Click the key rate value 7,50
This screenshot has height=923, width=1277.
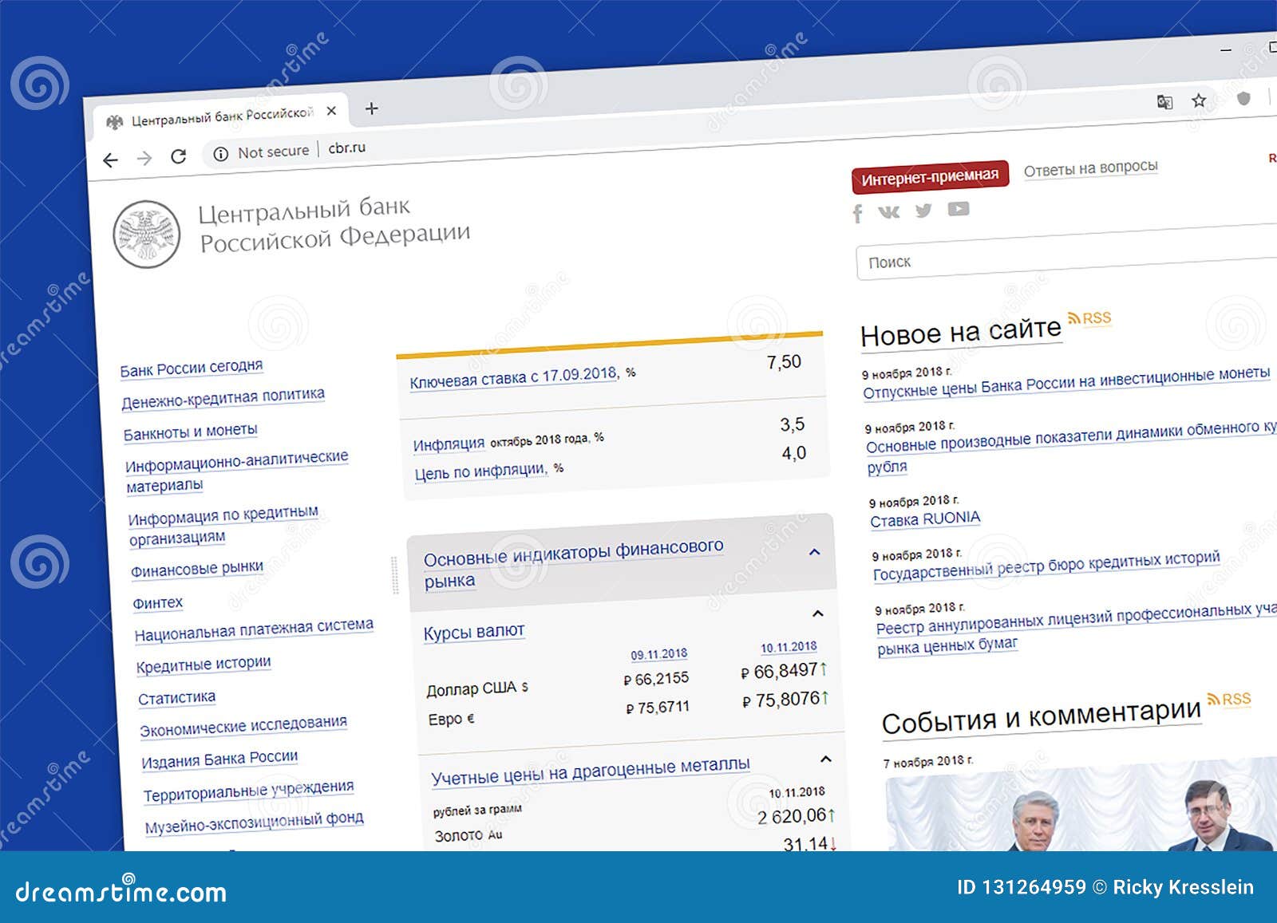[x=784, y=362]
